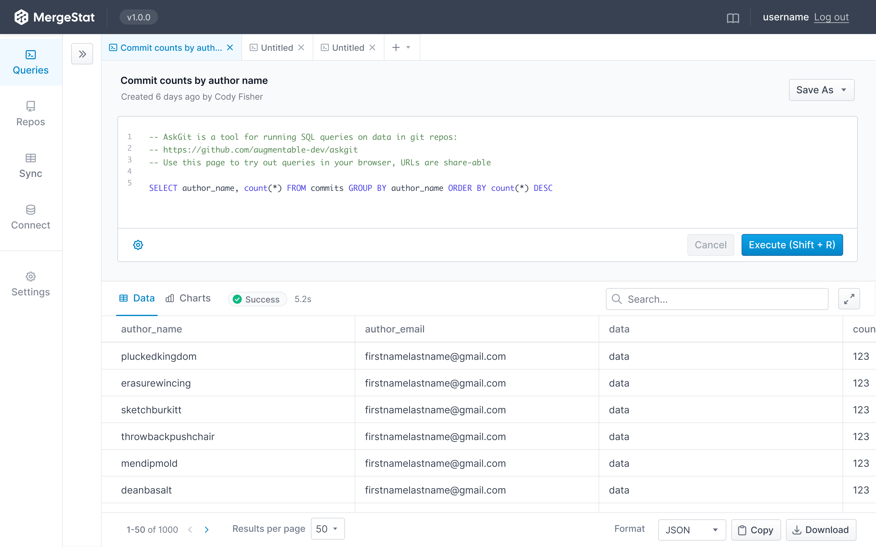Collapse the sidebar with the chevron button

pyautogui.click(x=82, y=53)
